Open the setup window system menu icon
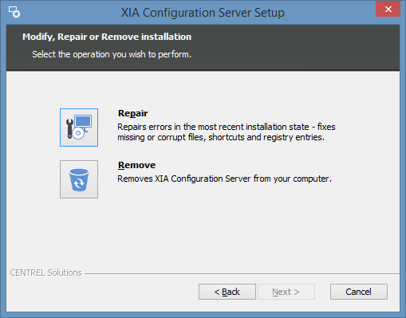 14,12
